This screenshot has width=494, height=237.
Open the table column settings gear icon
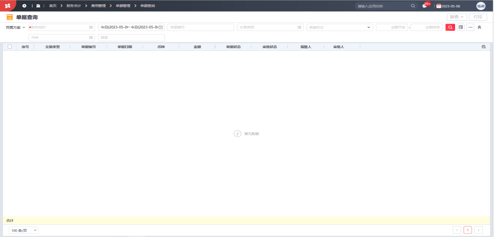point(483,47)
